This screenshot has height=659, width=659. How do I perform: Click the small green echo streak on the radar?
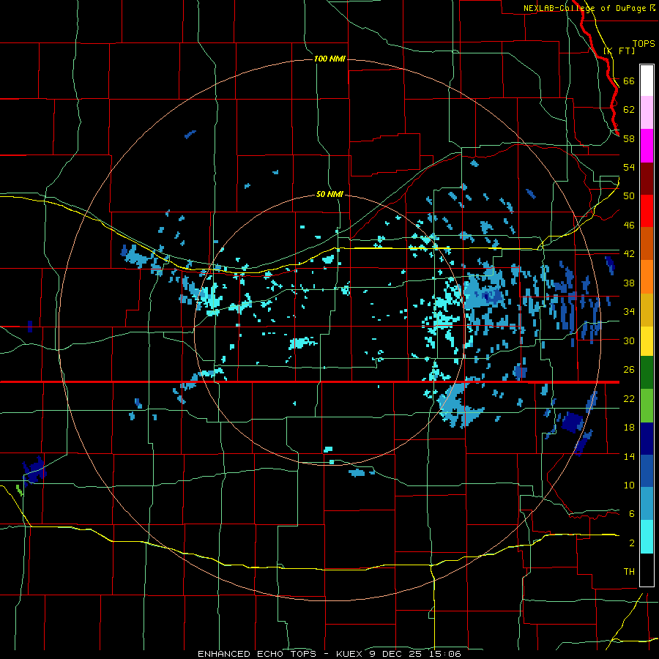coord(19,491)
